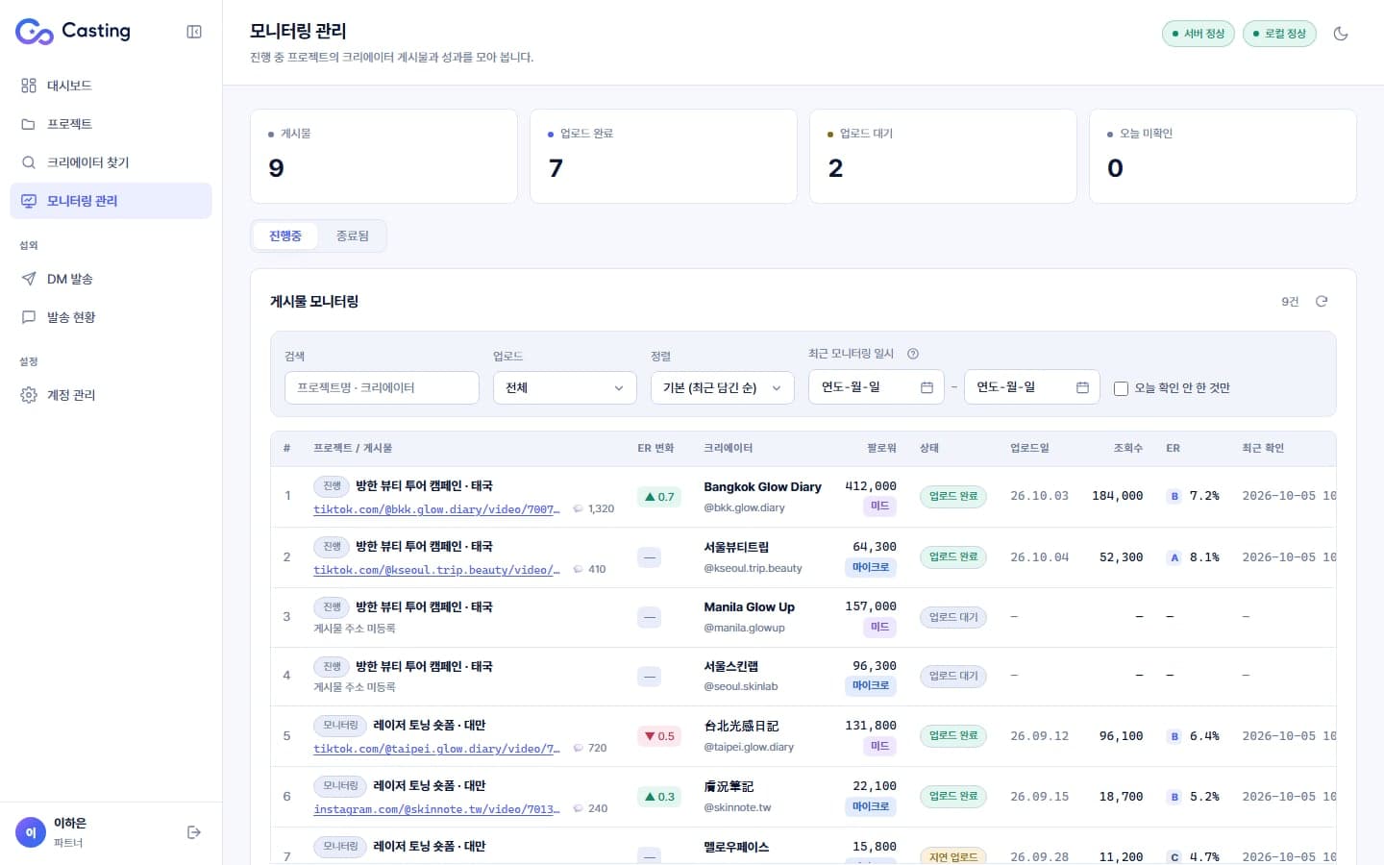The width and height of the screenshot is (1384, 865).
Task: Open the bkk.glow.diary TikTok video link
Action: (x=436, y=509)
